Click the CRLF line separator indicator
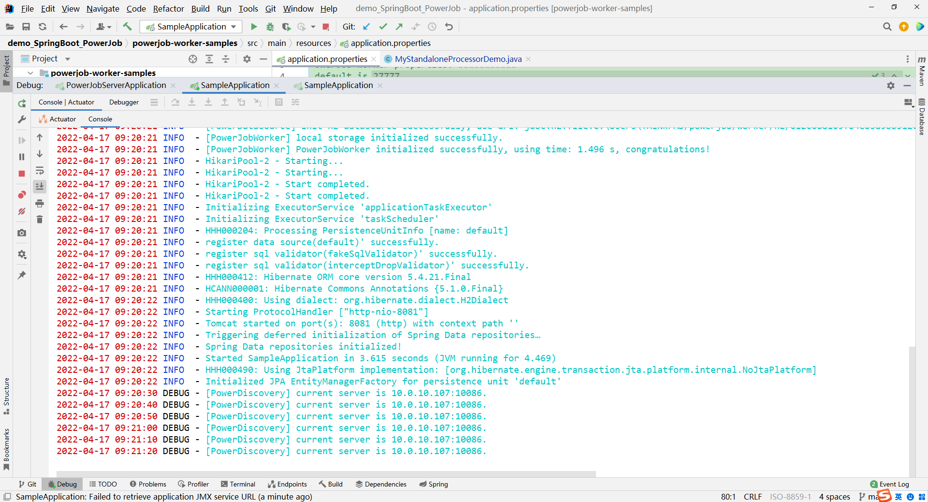This screenshot has height=502, width=928. tap(753, 497)
